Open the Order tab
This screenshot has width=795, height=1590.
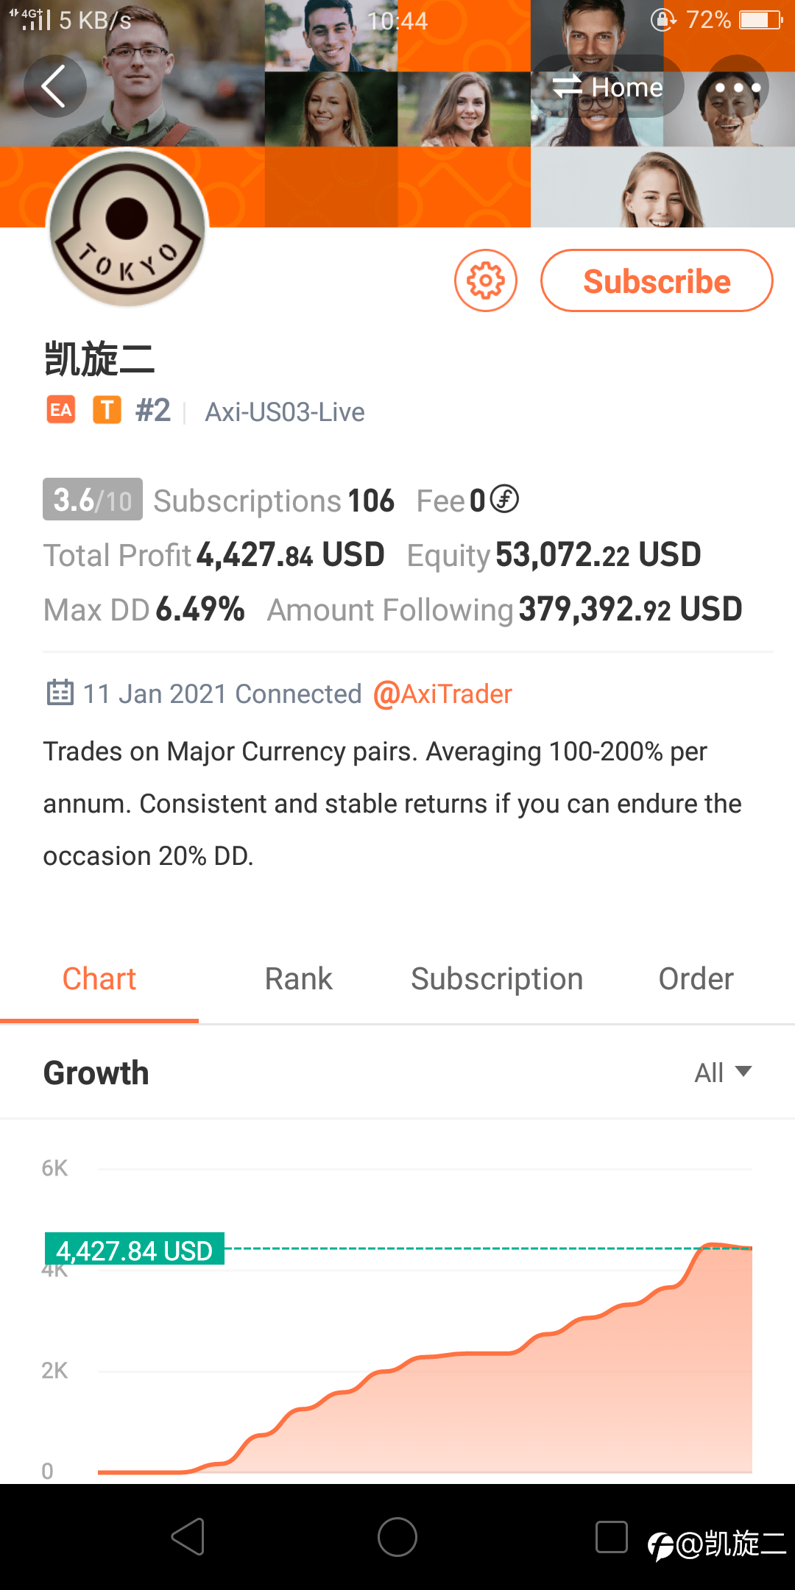[696, 979]
